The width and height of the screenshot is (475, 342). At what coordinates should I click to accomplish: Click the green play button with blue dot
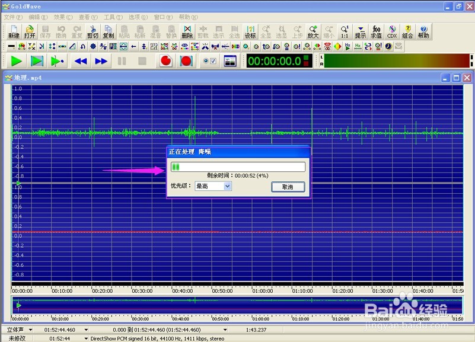(58, 61)
